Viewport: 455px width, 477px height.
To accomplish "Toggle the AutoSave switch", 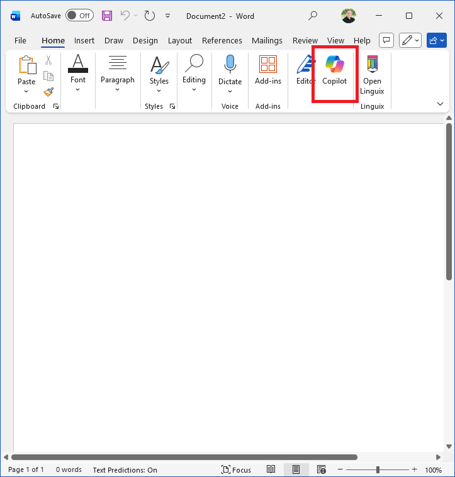I will [x=79, y=16].
